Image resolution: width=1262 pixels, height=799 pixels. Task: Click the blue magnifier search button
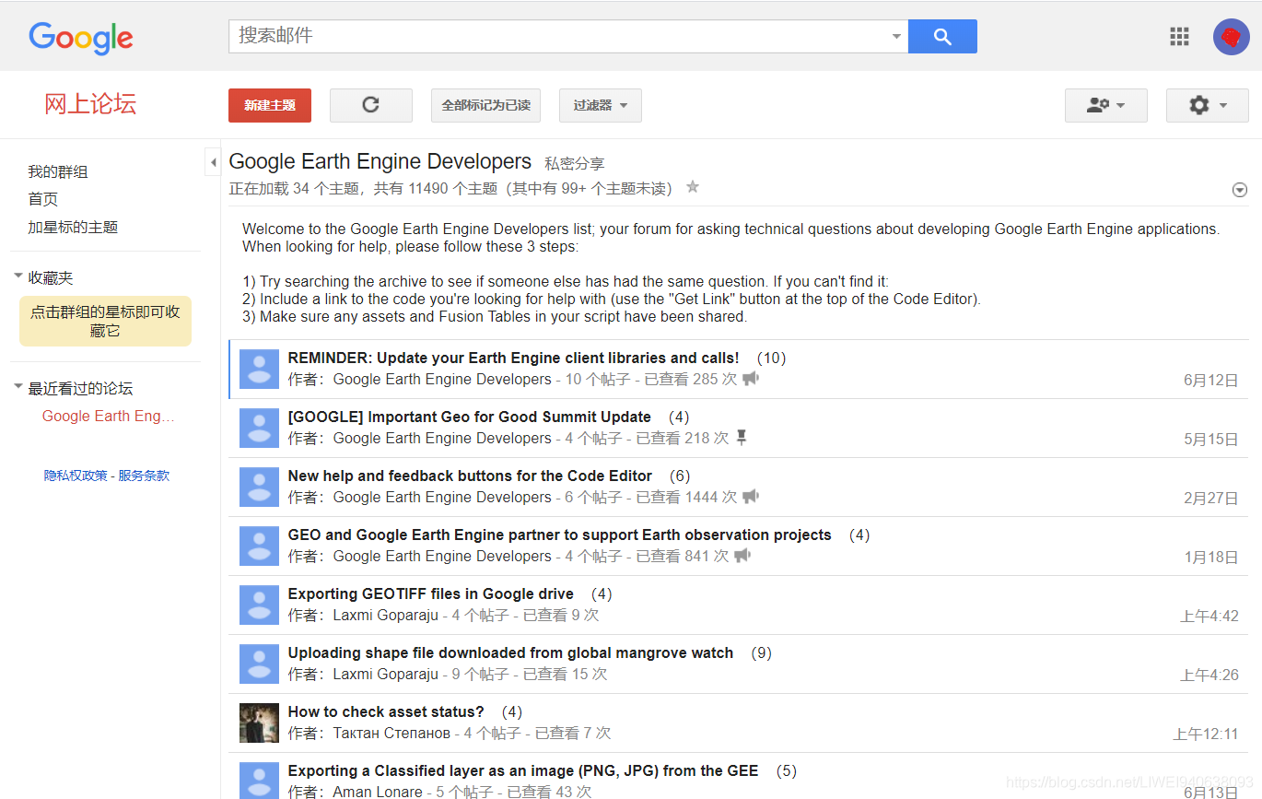pyautogui.click(x=942, y=37)
